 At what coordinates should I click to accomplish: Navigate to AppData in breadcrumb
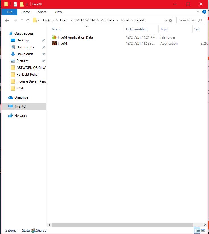pyautogui.click(x=108, y=20)
